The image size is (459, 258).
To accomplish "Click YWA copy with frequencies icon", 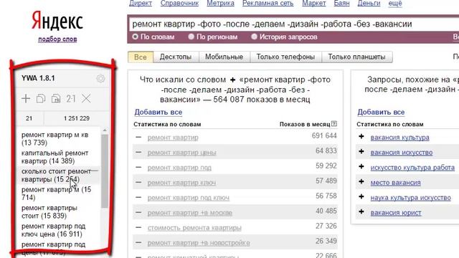I will pyautogui.click(x=56, y=99).
